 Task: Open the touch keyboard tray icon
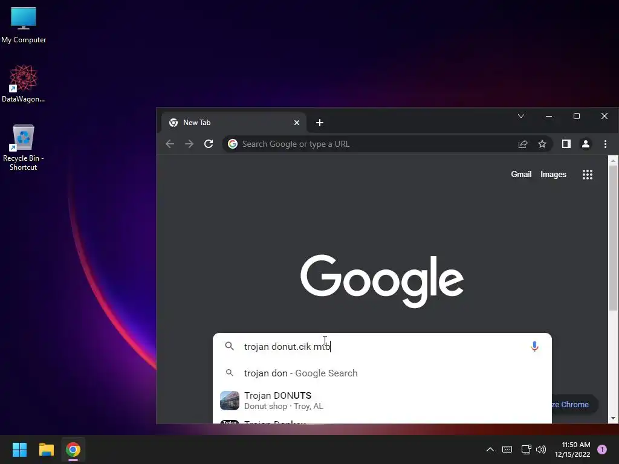(x=507, y=449)
